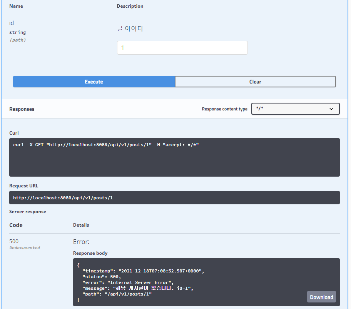Viewport: 351px width, 309px height.
Task: Click the id parameter name
Action: click(12, 23)
